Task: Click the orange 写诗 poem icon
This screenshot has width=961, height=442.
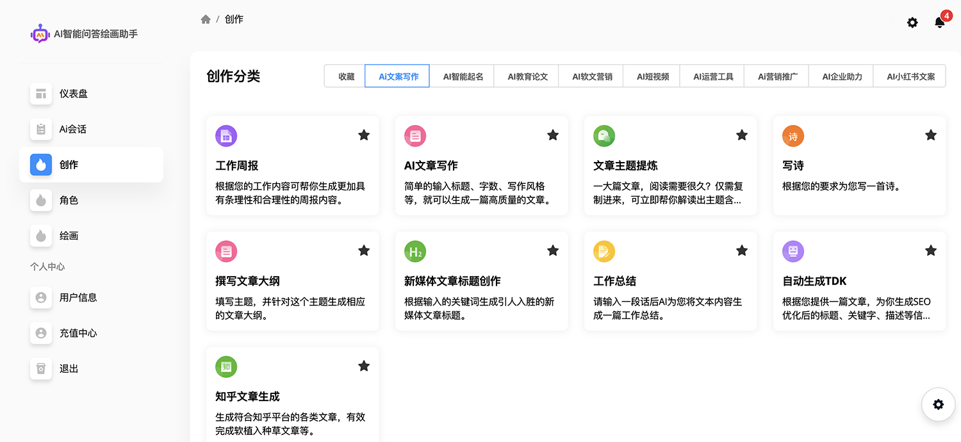Action: 793,136
